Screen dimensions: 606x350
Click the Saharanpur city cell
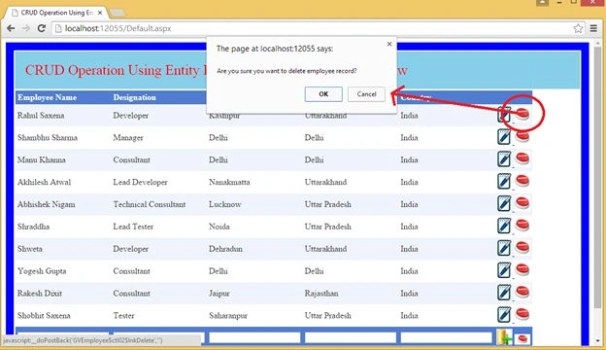pyautogui.click(x=228, y=316)
